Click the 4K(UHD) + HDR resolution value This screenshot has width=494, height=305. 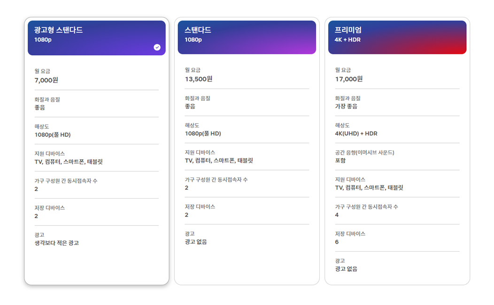(x=356, y=134)
